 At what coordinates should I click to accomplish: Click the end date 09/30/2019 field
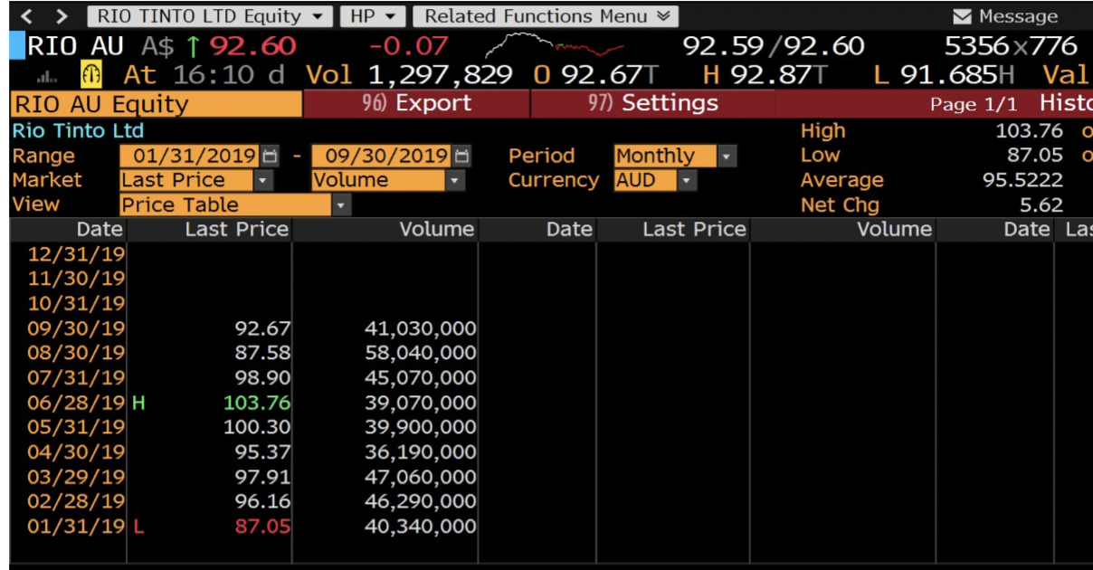coord(382,156)
